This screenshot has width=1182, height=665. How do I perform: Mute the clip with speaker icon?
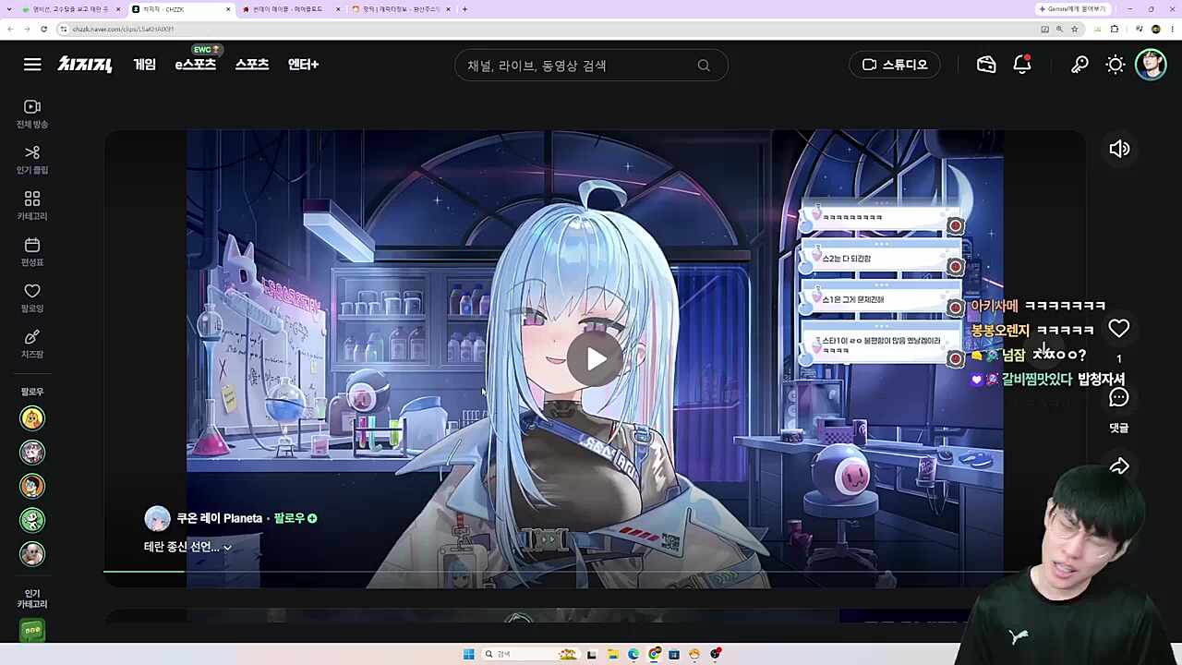point(1119,149)
